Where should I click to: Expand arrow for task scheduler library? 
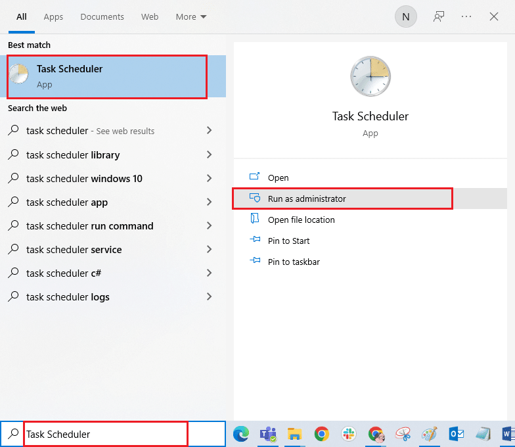click(209, 154)
